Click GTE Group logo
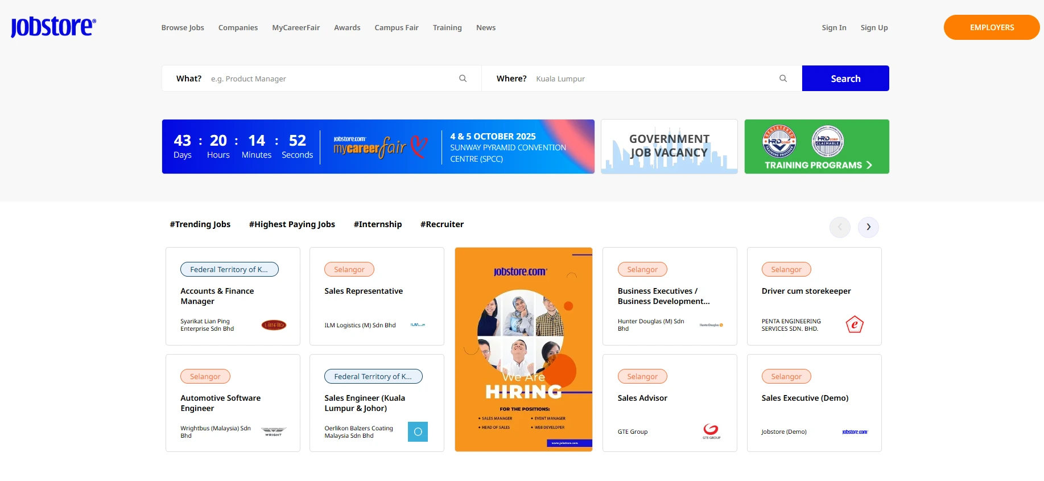 click(711, 431)
